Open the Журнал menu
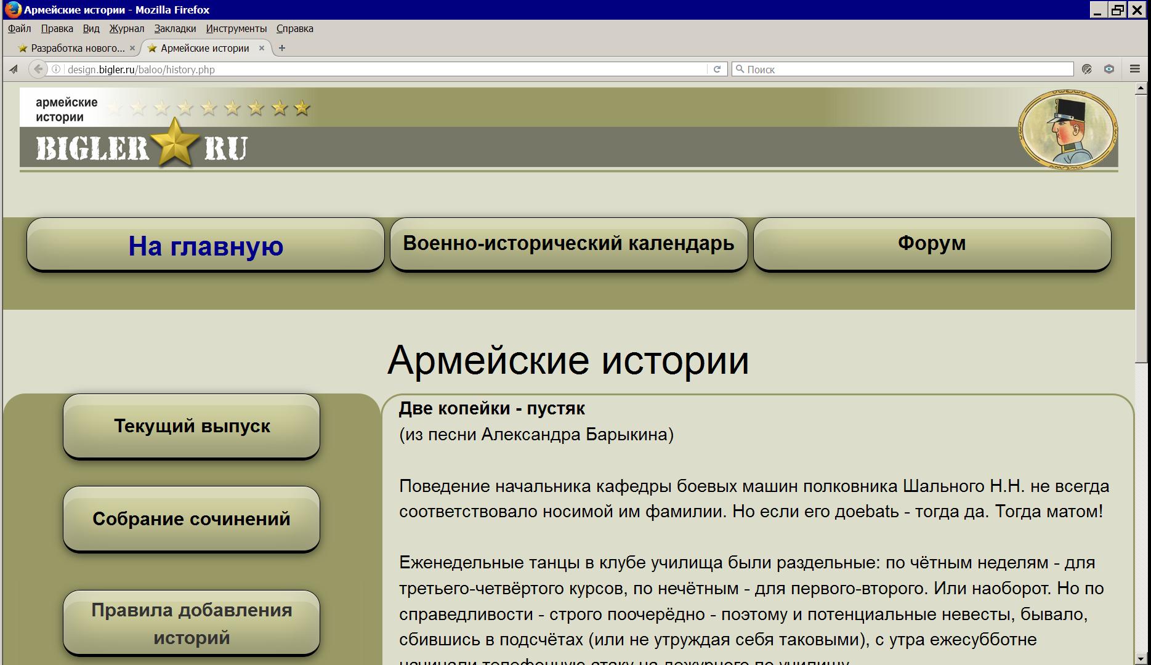 coord(126,28)
